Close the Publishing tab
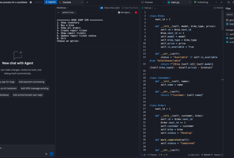The height and width of the screenshot is (158, 234). (216, 2)
